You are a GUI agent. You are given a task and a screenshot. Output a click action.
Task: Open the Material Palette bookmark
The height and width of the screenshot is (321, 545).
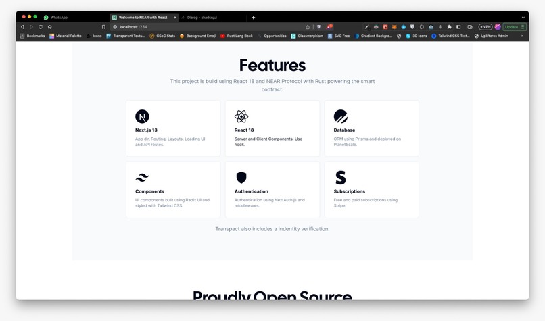66,36
